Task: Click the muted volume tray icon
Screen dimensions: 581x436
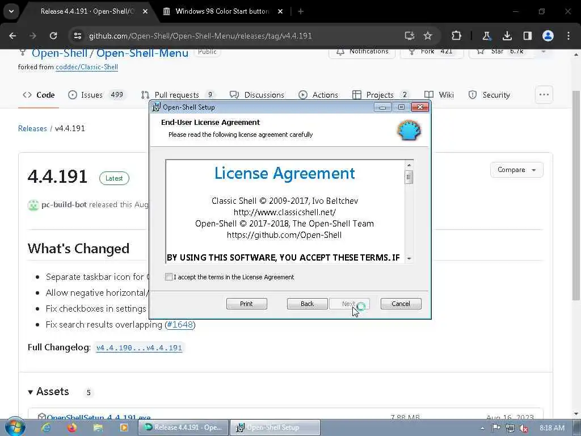Action: (524, 428)
